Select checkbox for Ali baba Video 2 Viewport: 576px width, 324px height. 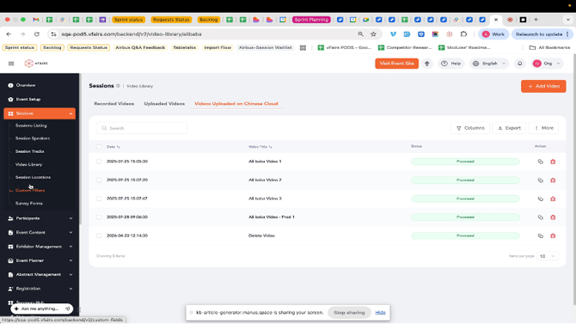click(99, 180)
